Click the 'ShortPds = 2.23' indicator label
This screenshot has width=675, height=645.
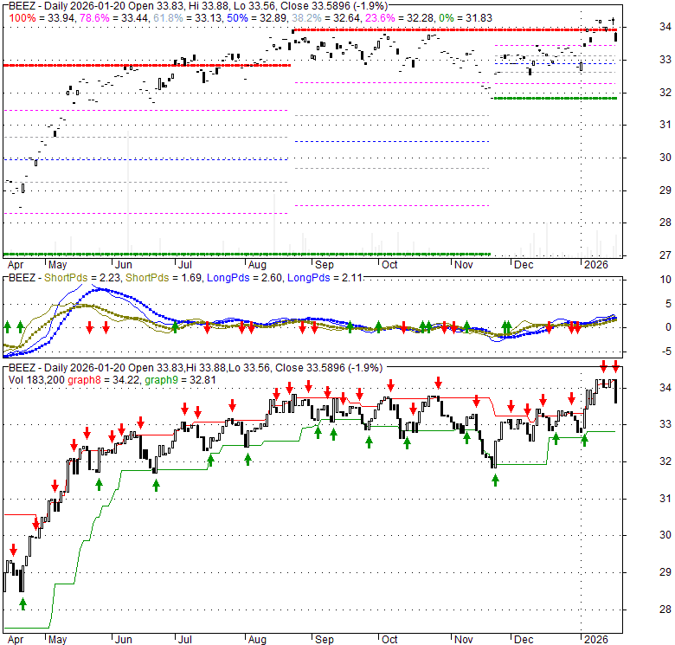87,278
